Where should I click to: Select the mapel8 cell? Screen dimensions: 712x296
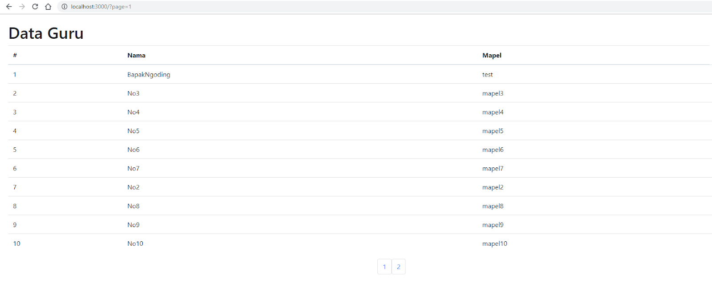pyautogui.click(x=493, y=206)
